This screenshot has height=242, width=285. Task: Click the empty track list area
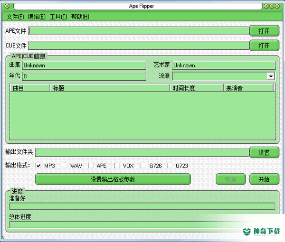pos(142,115)
